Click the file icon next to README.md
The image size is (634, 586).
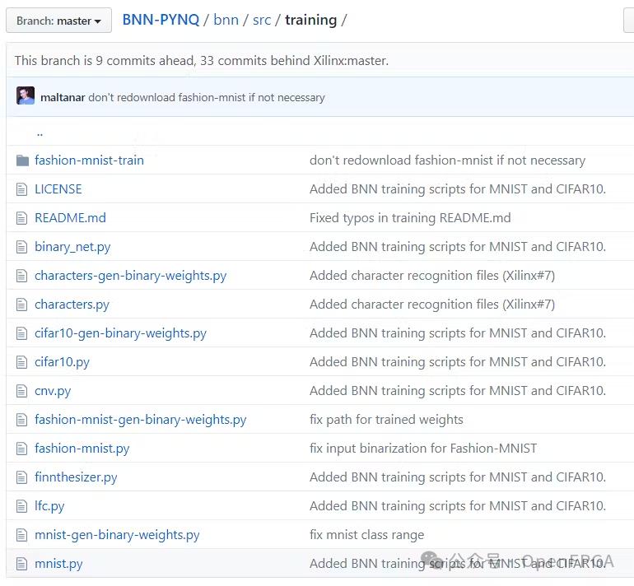22,218
